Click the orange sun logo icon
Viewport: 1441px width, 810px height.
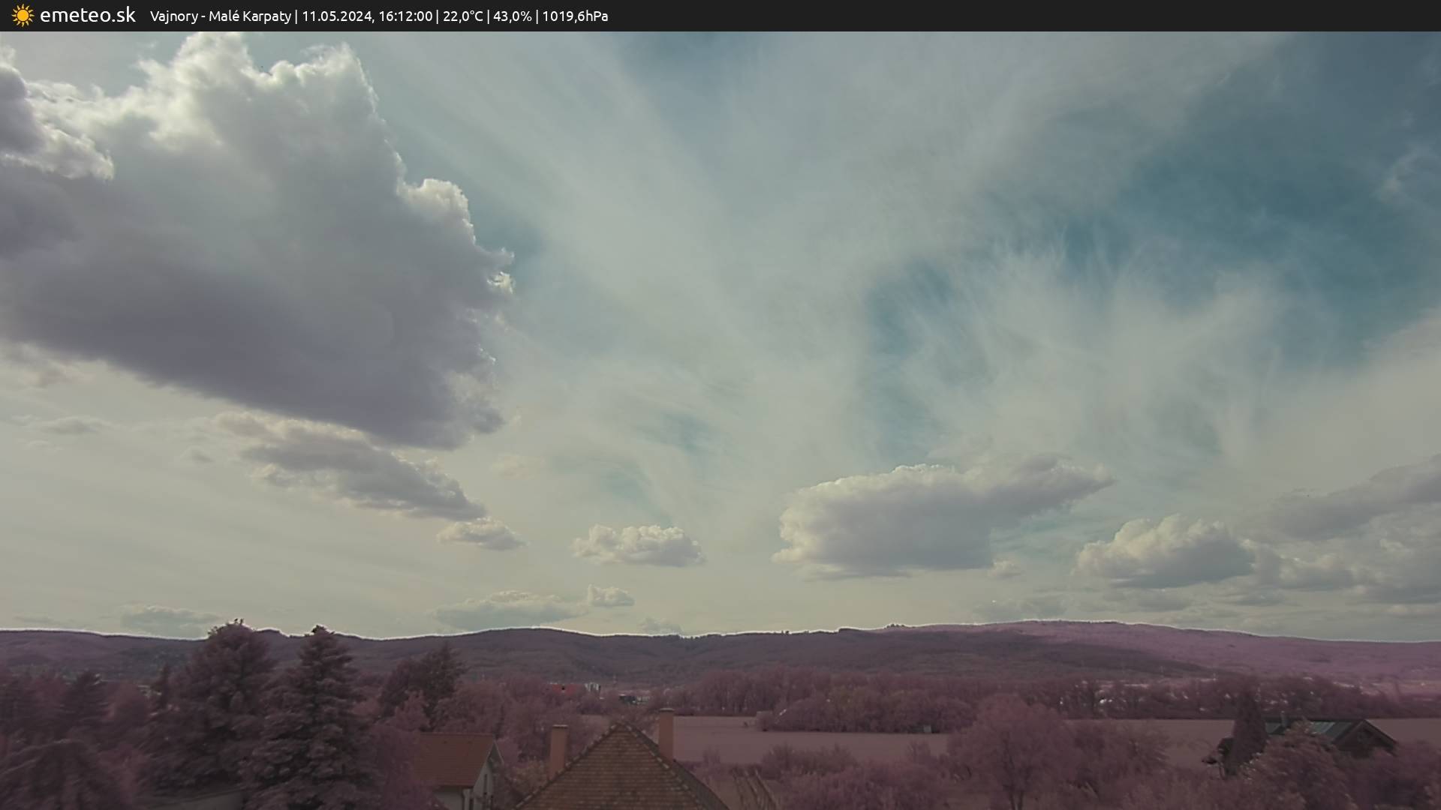click(23, 16)
